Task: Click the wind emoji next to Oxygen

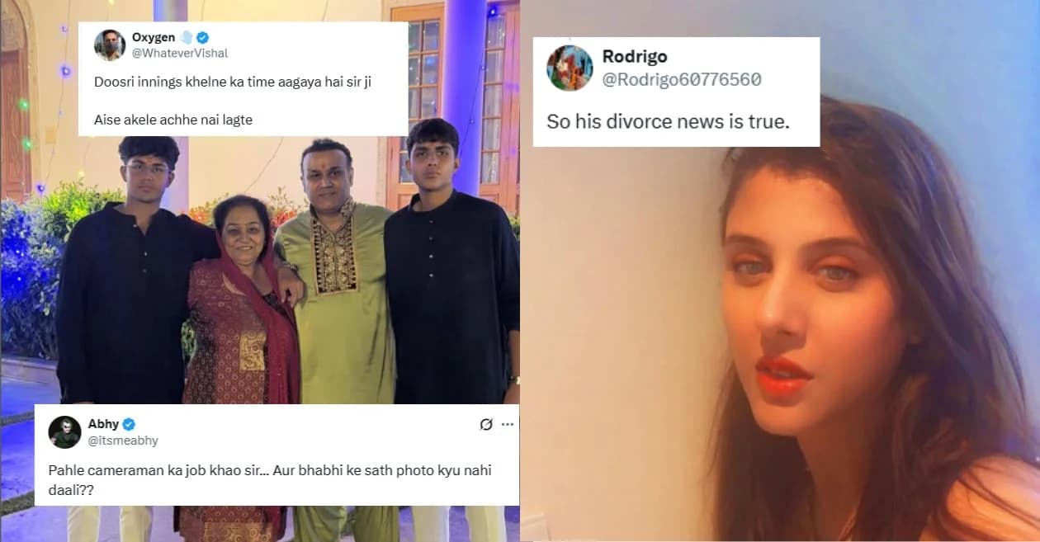Action: [186, 37]
